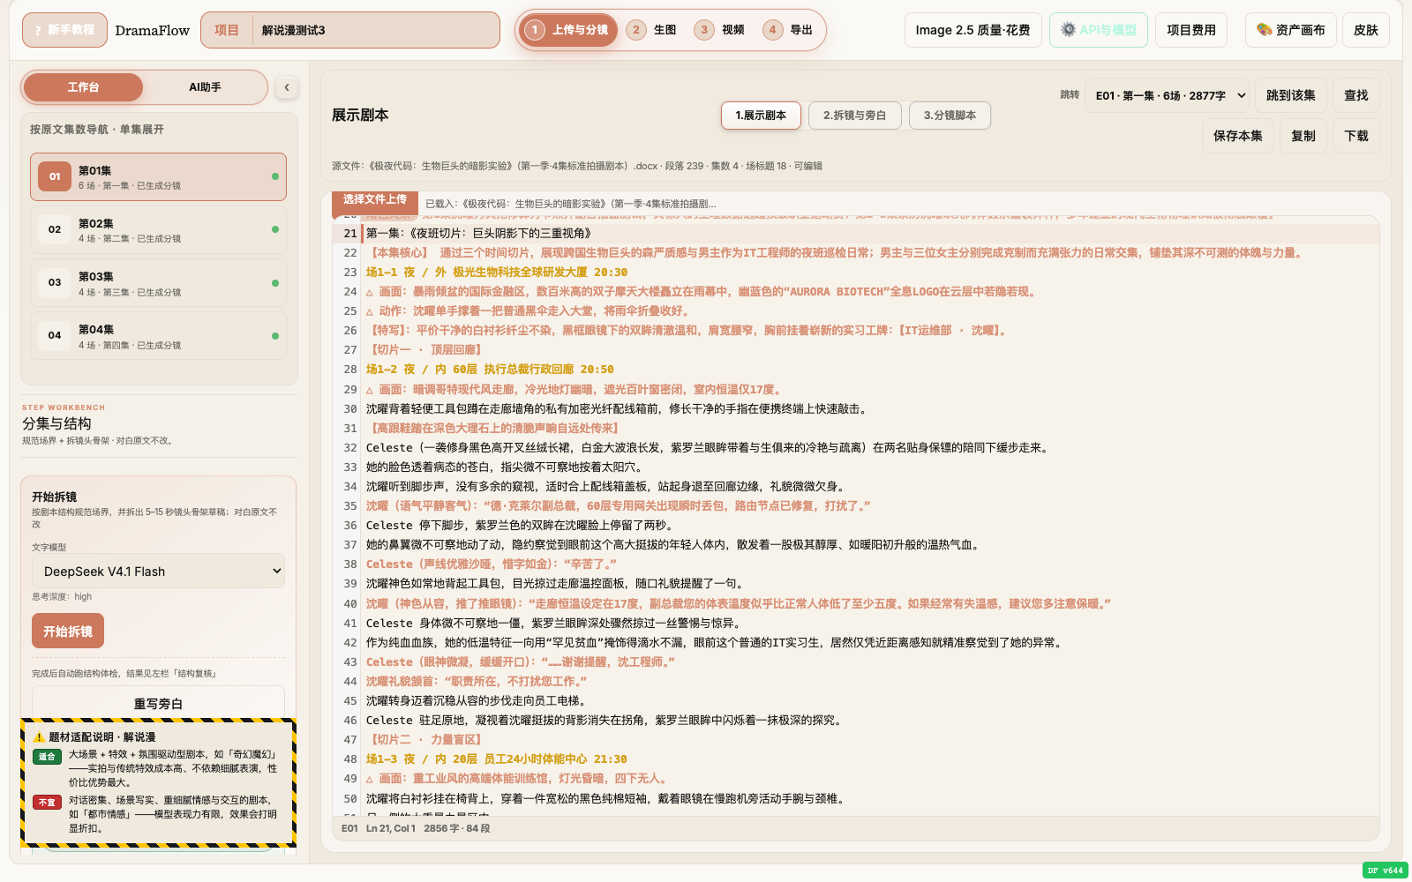Image resolution: width=1412 pixels, height=882 pixels.
Task: Open API与模型 gear settings
Action: tap(1098, 30)
